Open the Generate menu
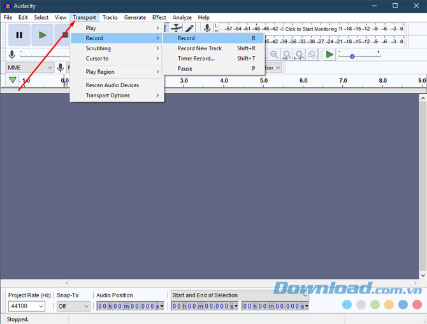This screenshot has height=324, width=427. tap(135, 17)
